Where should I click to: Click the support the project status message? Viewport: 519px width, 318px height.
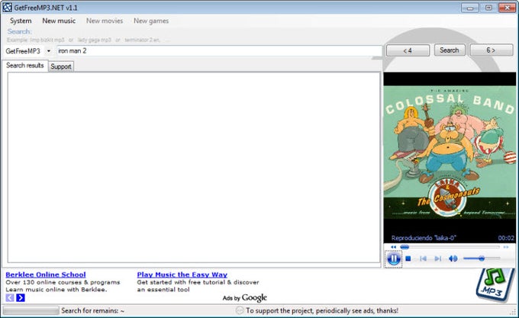click(322, 310)
